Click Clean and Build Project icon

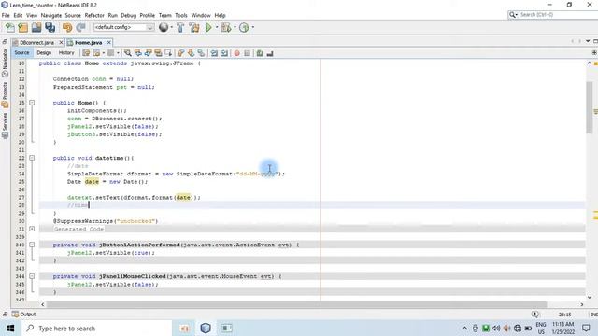pyautogui.click(x=194, y=27)
